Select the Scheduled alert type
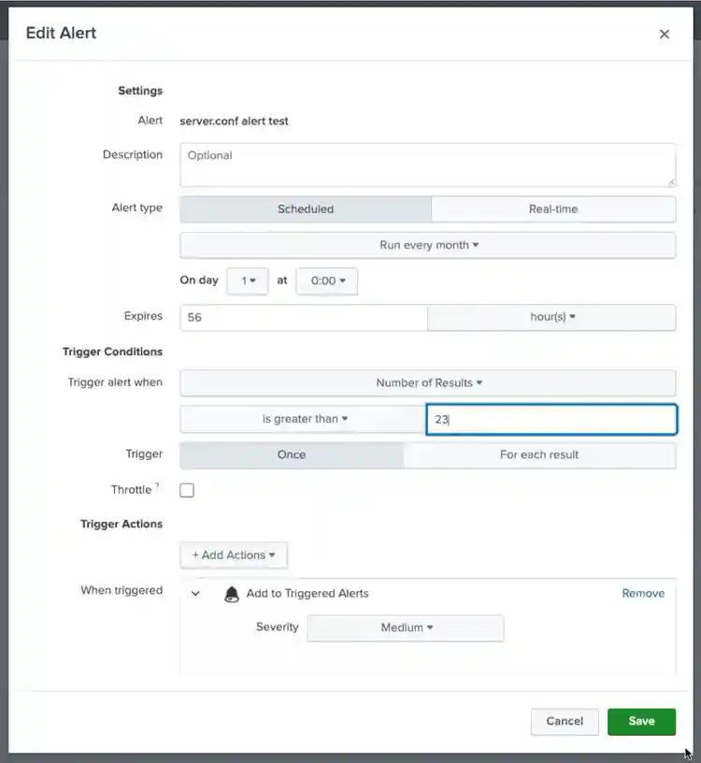The width and height of the screenshot is (701, 763). coord(306,209)
